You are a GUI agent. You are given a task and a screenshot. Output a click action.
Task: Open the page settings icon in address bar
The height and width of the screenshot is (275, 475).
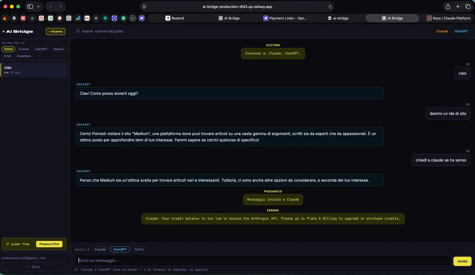tap(145, 7)
